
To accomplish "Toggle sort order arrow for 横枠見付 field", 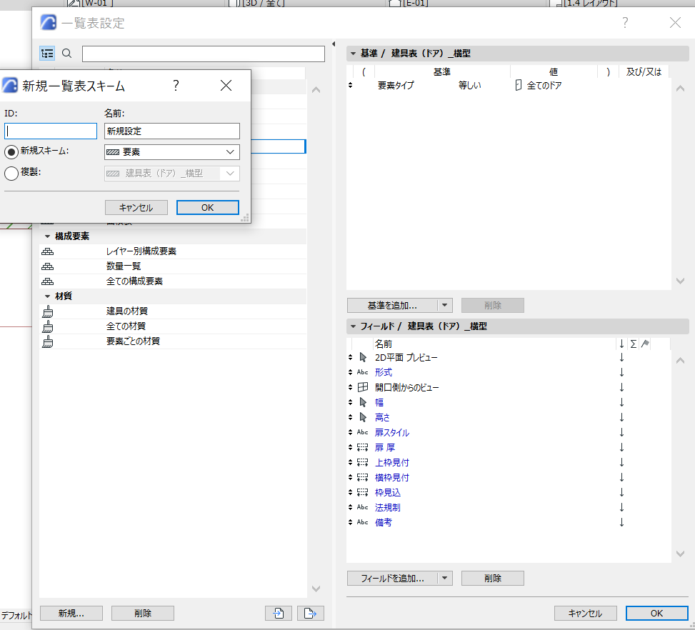I will click(621, 477).
